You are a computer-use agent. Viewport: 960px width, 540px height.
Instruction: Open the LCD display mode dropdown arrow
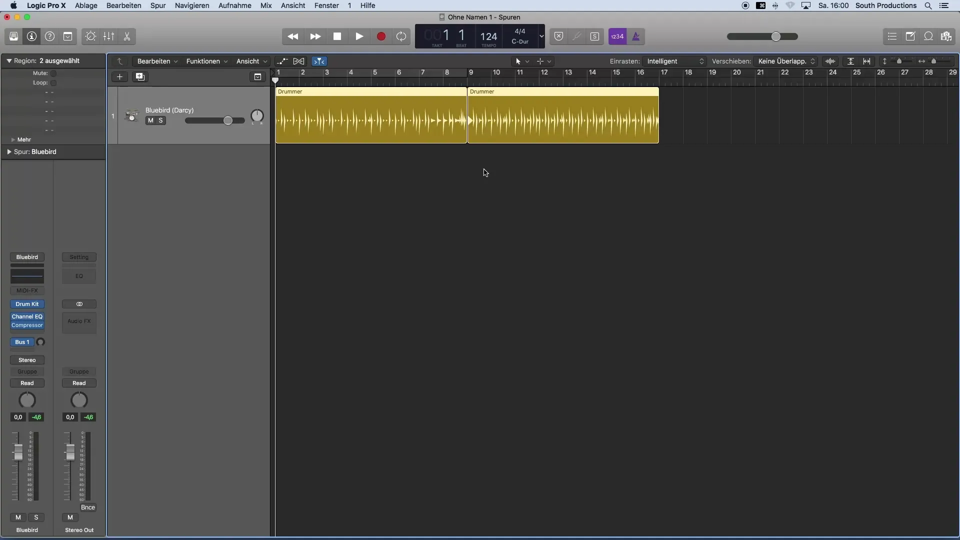tap(541, 36)
